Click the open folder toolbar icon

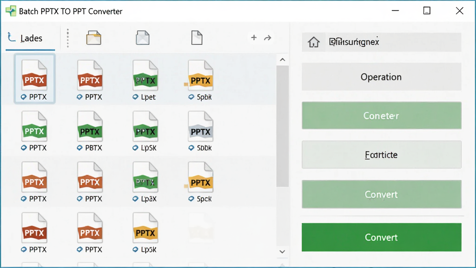click(x=93, y=38)
